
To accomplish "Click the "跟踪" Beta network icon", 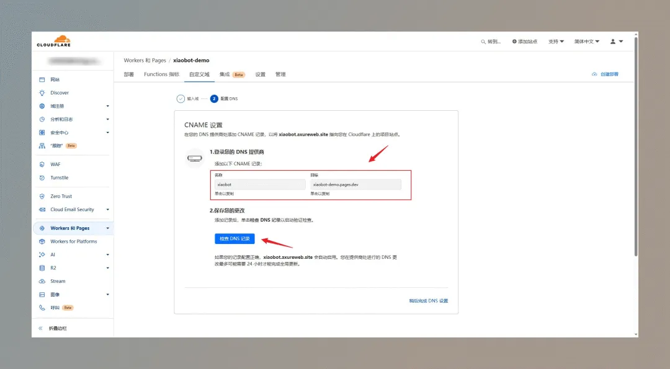I will (42, 146).
